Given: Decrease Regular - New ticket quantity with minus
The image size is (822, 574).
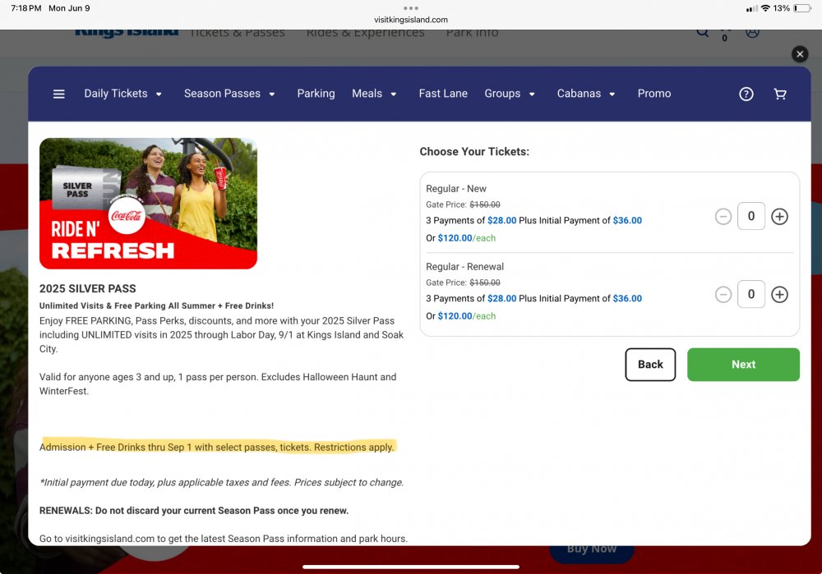Looking at the screenshot, I should (x=723, y=216).
